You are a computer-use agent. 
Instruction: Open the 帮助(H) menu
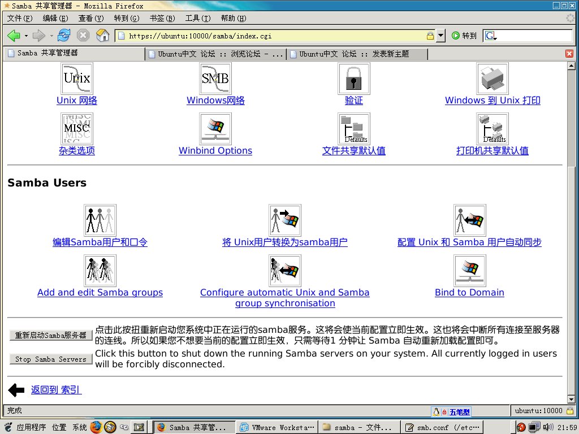point(234,18)
